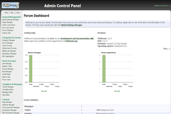The width and height of the screenshot is (171, 114).
Task: Open the Plugin Manager
Action: (7, 22)
